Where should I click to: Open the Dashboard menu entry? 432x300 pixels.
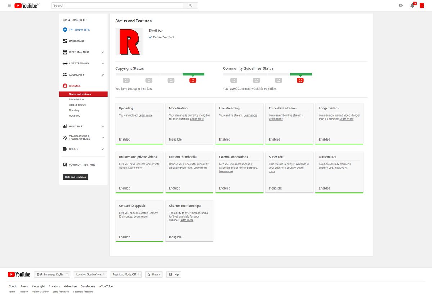[76, 41]
